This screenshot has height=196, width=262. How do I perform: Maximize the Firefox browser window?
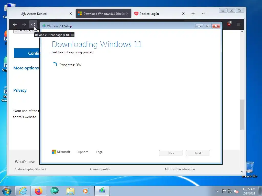[231, 10]
